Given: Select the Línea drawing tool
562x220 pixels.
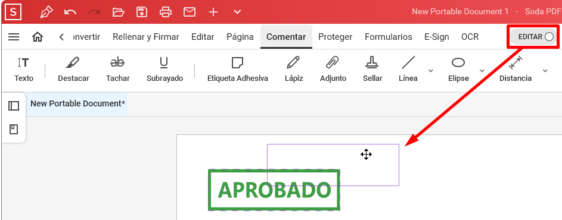Looking at the screenshot, I should (408, 70).
